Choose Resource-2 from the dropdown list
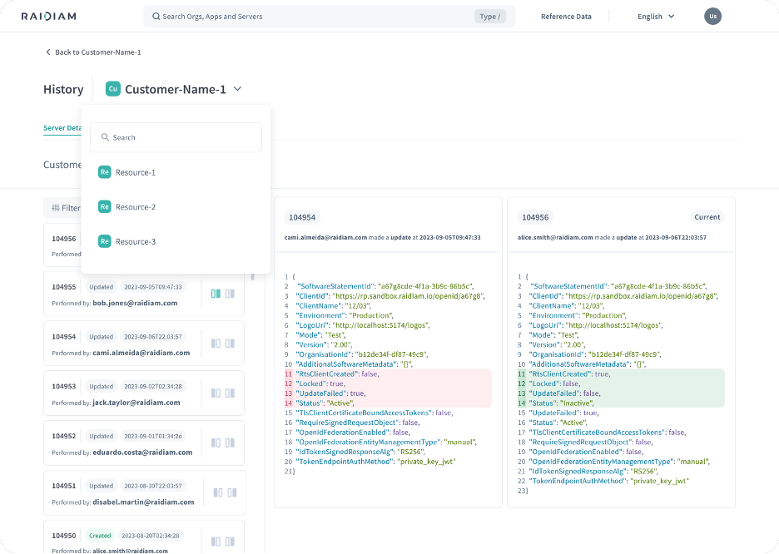Screen dimensions: 779x554 [176, 206]
